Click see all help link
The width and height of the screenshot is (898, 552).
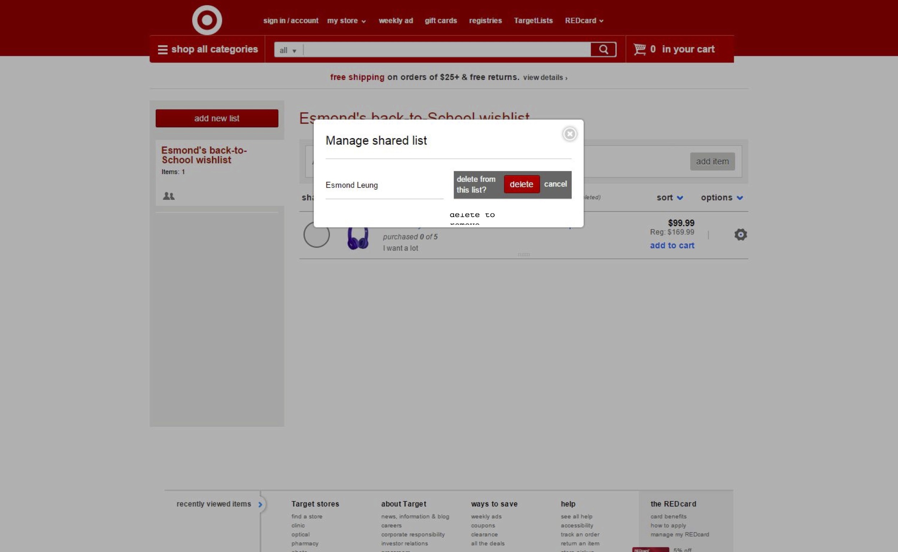pos(577,516)
